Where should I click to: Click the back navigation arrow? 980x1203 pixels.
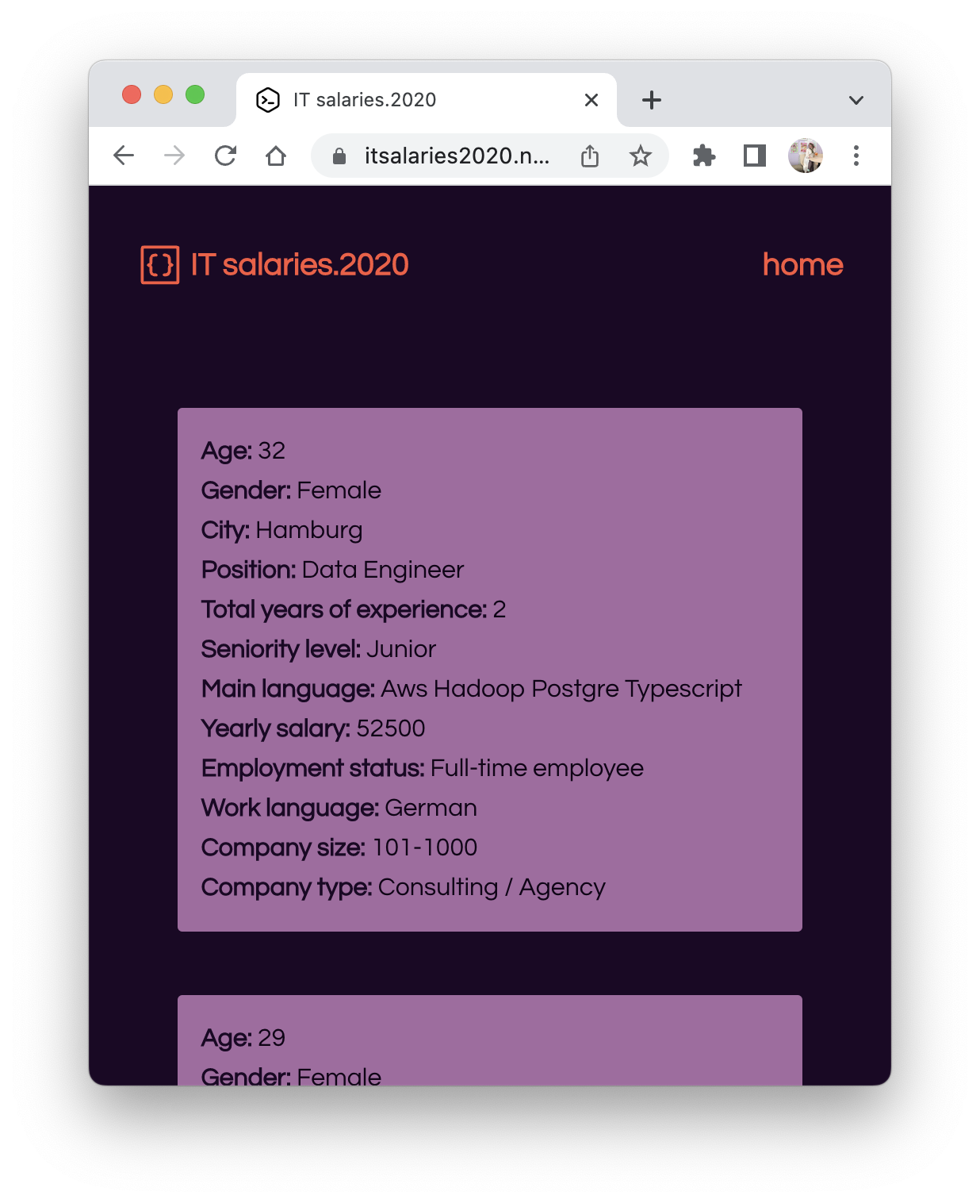[123, 156]
